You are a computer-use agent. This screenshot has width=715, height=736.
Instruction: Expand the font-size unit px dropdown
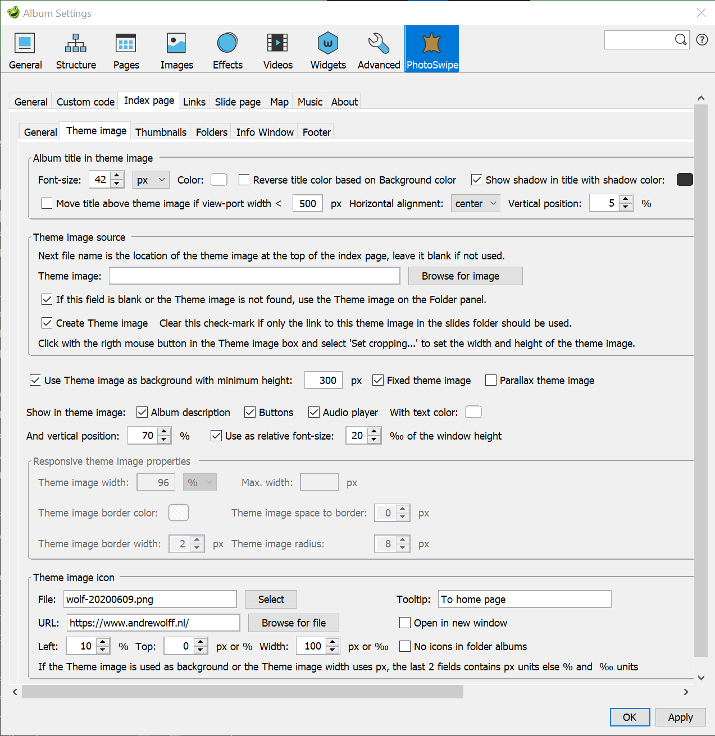pyautogui.click(x=151, y=180)
